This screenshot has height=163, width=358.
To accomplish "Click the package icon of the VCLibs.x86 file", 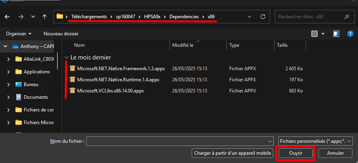I will 72,91.
